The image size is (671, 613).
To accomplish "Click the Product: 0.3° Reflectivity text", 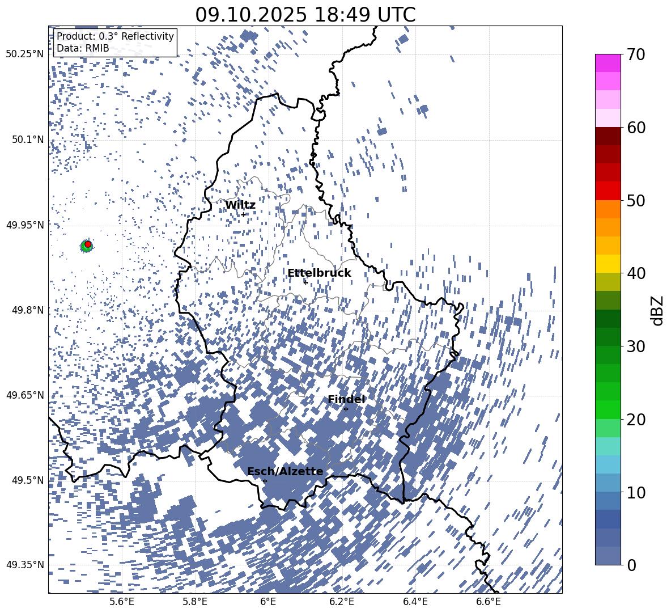I will coord(115,36).
